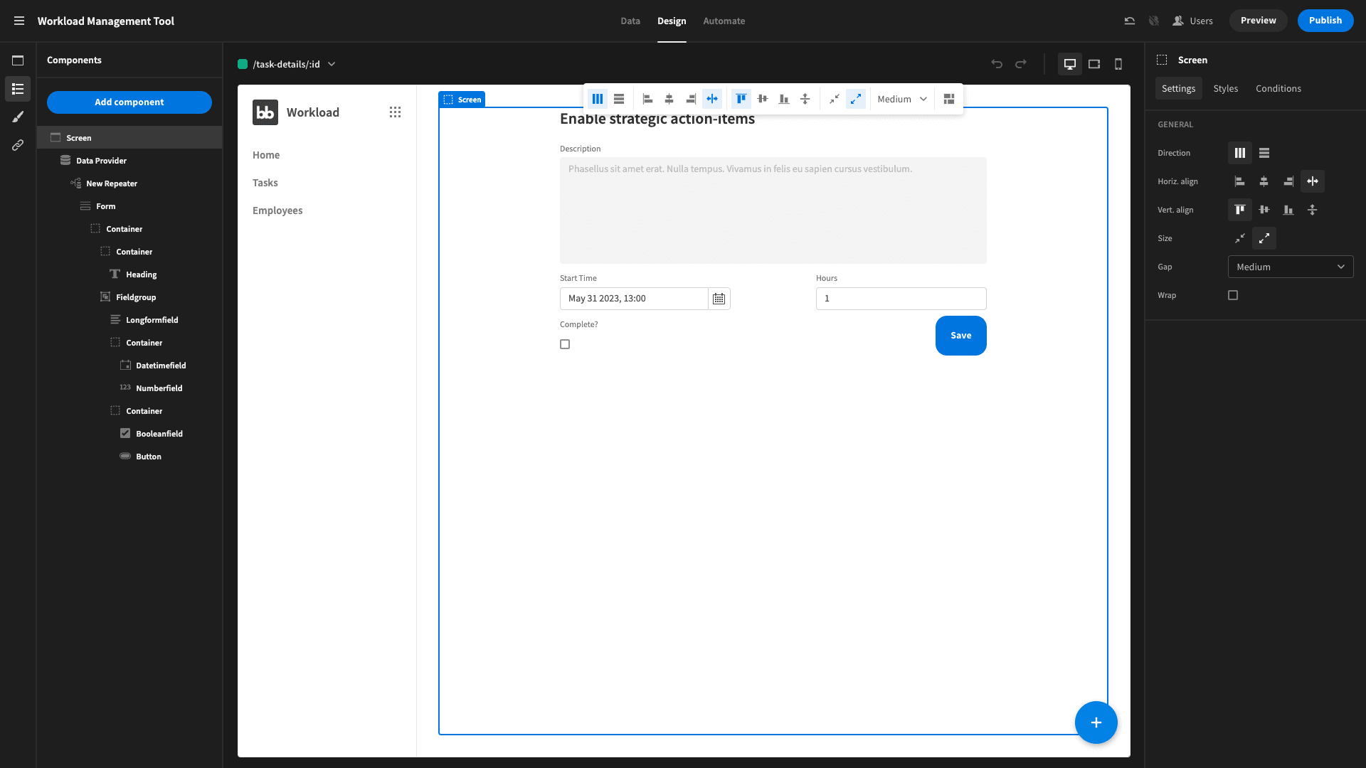Open the Medium gap dropdown in floating toolbar
1366x768 pixels.
click(902, 99)
